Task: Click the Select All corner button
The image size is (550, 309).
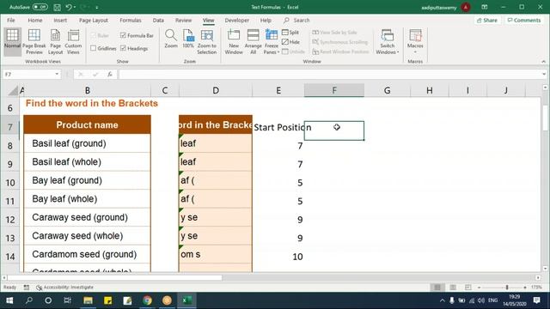Action: click(12, 91)
